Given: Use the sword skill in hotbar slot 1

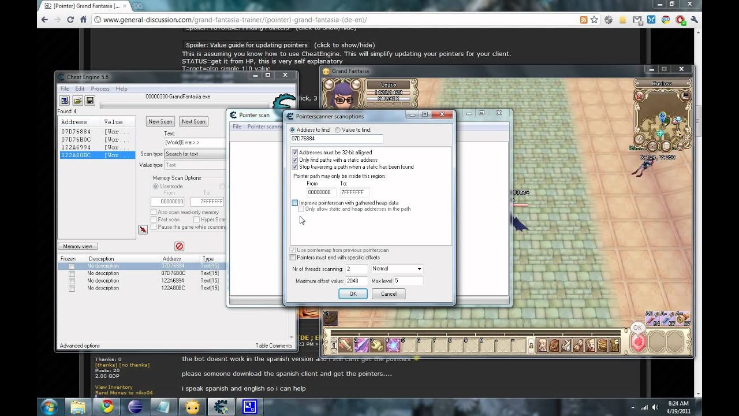Looking at the screenshot, I should [345, 345].
